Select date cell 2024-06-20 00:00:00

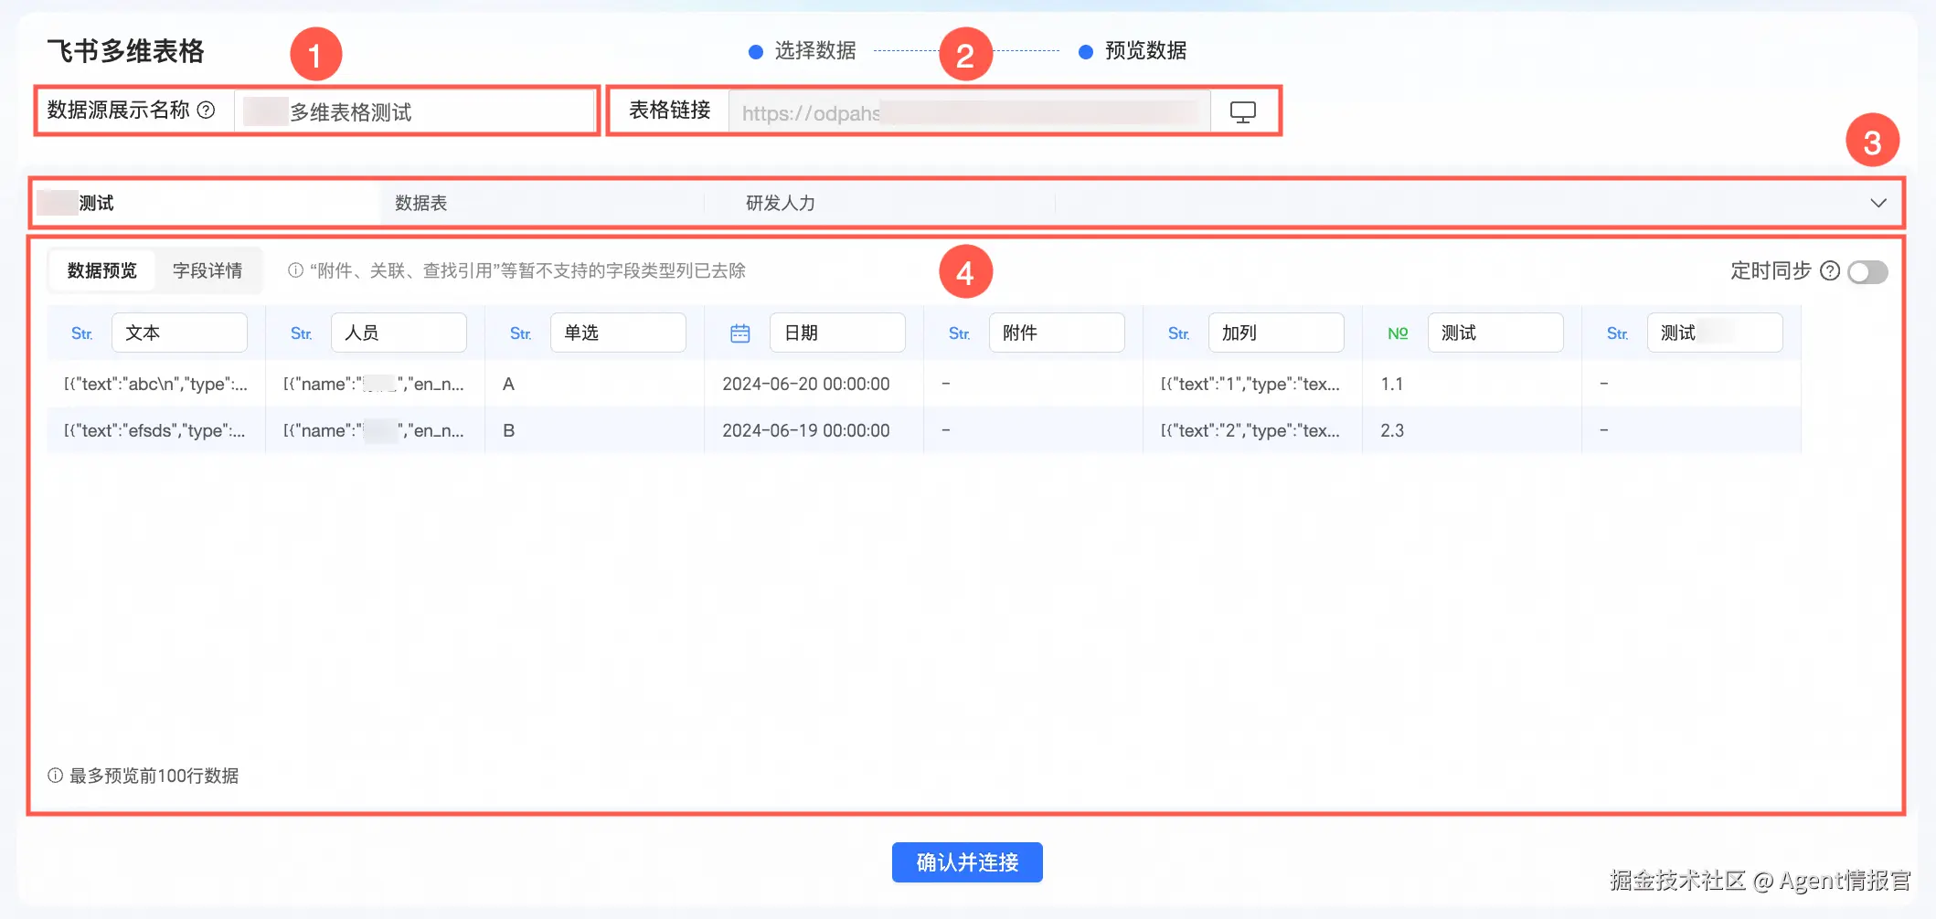pos(814,384)
